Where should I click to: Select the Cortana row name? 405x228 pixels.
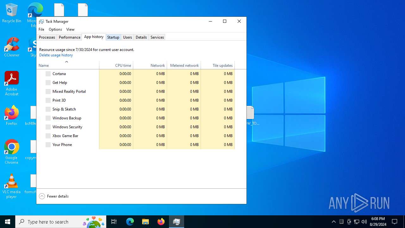point(59,74)
